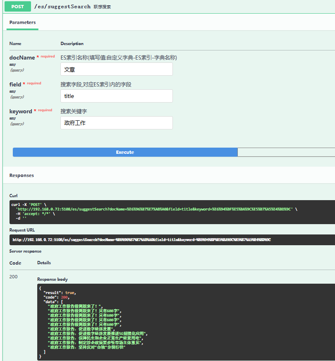Click the 搜索关键字 description text
The width and height of the screenshot is (335, 361).
point(74,111)
